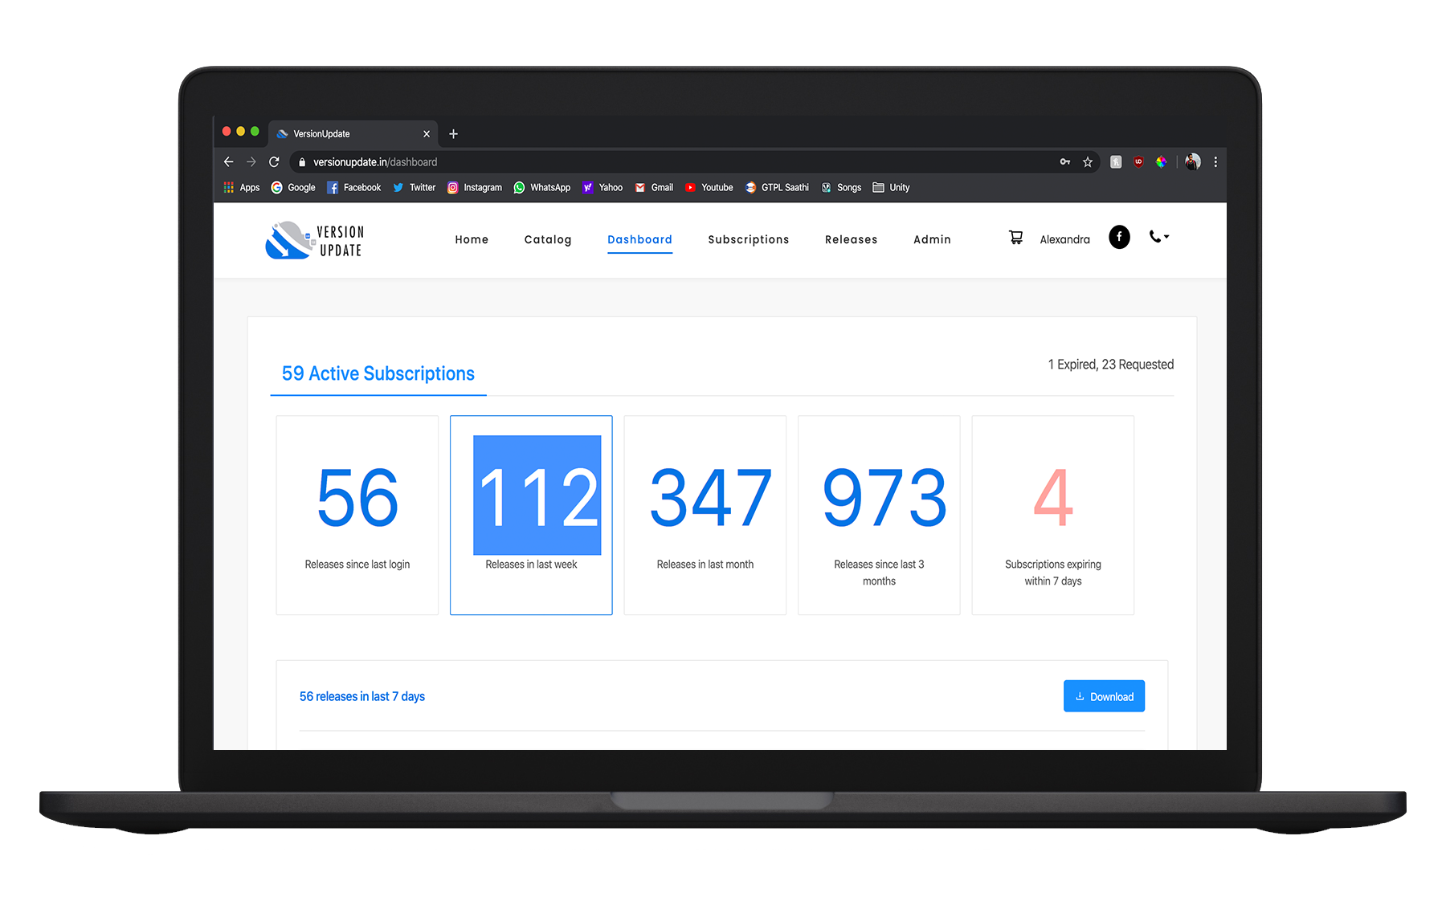The height and width of the screenshot is (901, 1446).
Task: Select the 347 Releases in last month card
Action: 705,515
